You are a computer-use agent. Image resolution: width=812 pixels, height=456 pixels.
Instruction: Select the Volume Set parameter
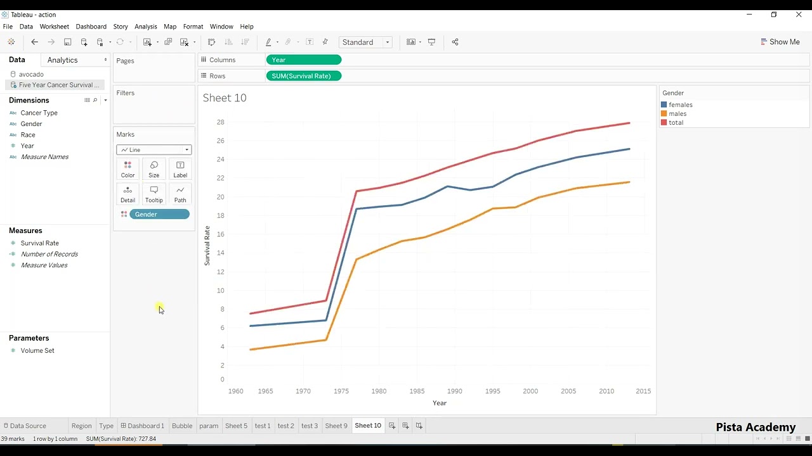[x=37, y=350]
